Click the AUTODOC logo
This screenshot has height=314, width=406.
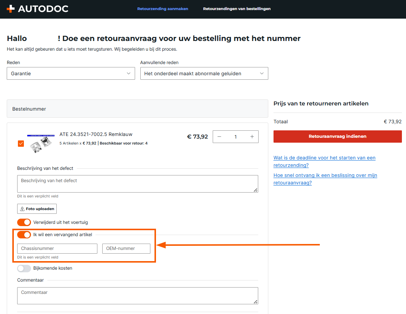[x=38, y=9]
